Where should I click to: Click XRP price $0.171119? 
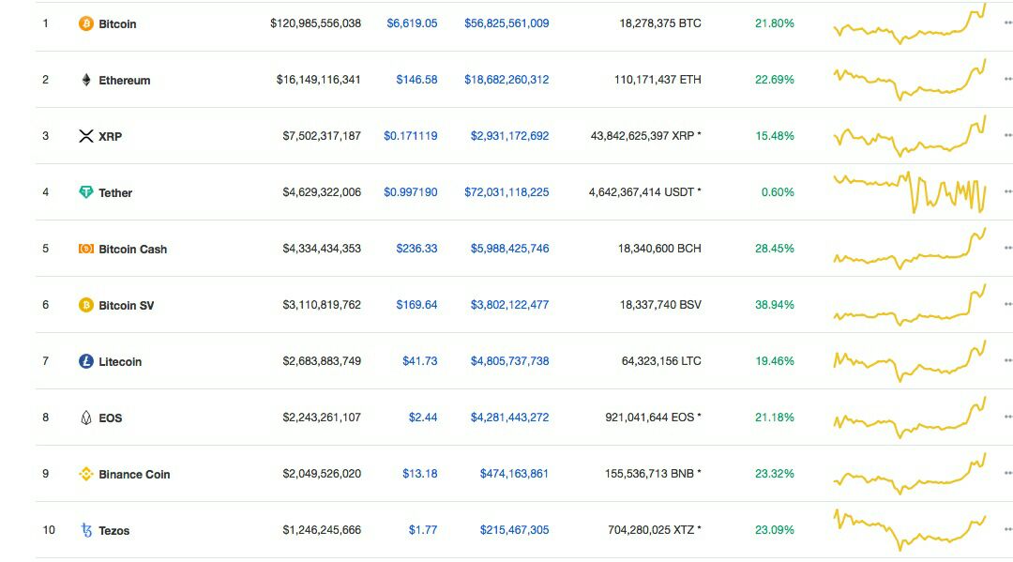point(410,136)
